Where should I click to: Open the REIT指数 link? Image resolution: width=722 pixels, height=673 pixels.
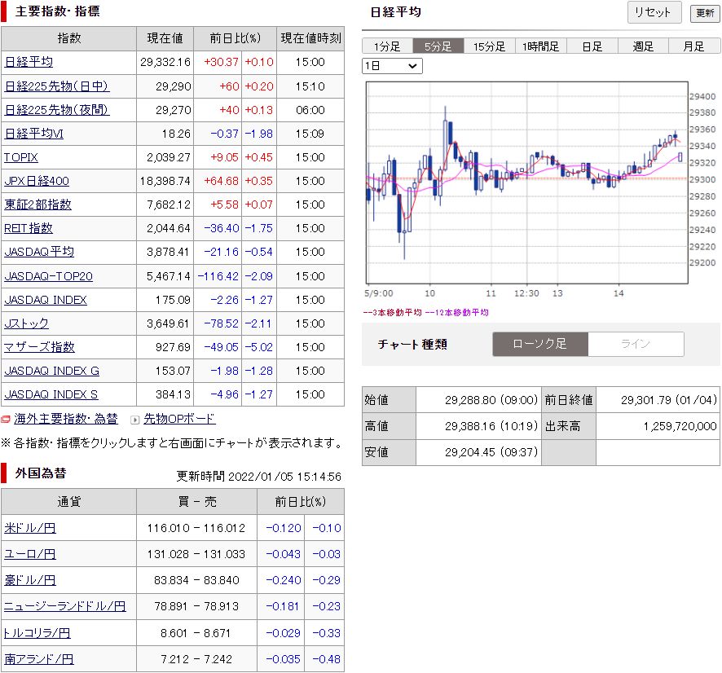[29, 228]
